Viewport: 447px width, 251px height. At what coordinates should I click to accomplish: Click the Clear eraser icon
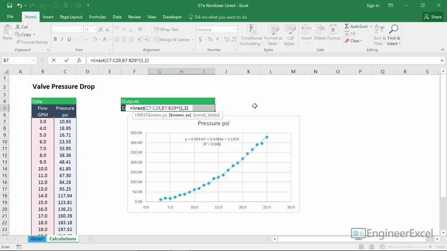(347, 41)
